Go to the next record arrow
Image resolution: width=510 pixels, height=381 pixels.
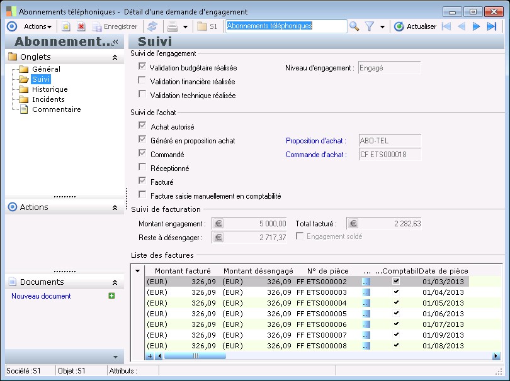(x=476, y=26)
